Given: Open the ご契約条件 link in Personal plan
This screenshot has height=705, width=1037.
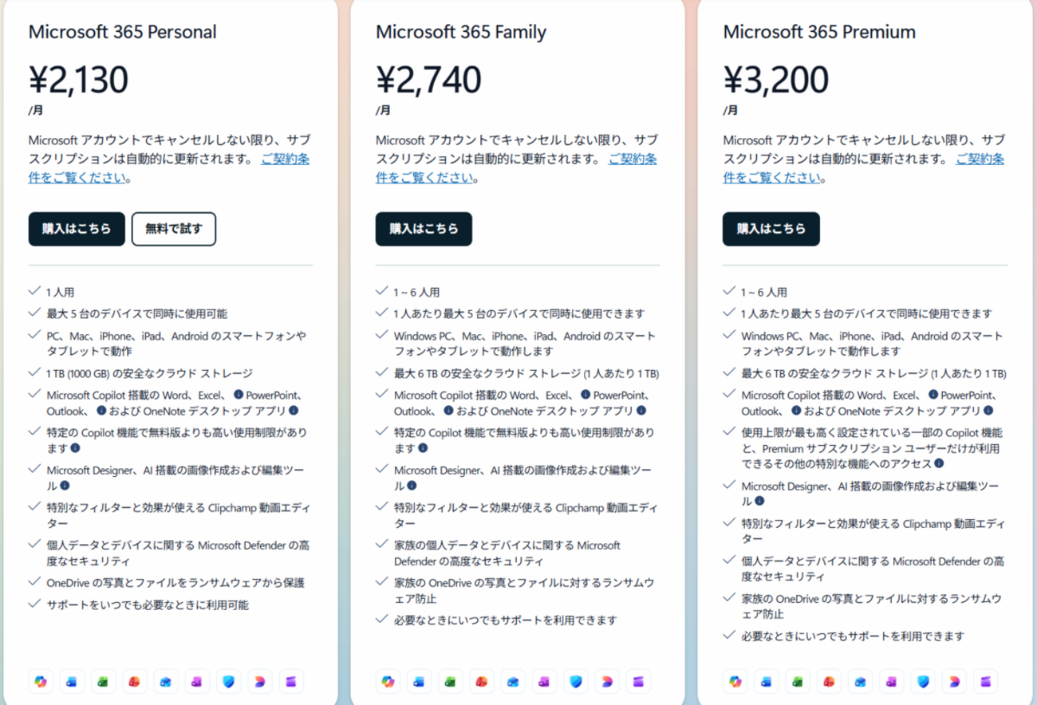Looking at the screenshot, I should pos(285,159).
